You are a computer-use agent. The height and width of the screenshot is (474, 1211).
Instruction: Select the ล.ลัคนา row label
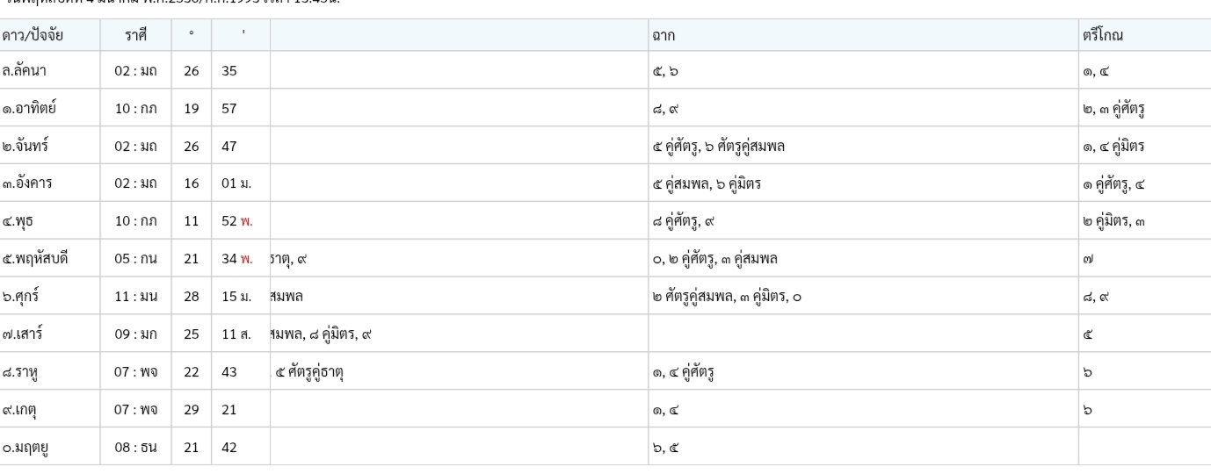point(28,73)
